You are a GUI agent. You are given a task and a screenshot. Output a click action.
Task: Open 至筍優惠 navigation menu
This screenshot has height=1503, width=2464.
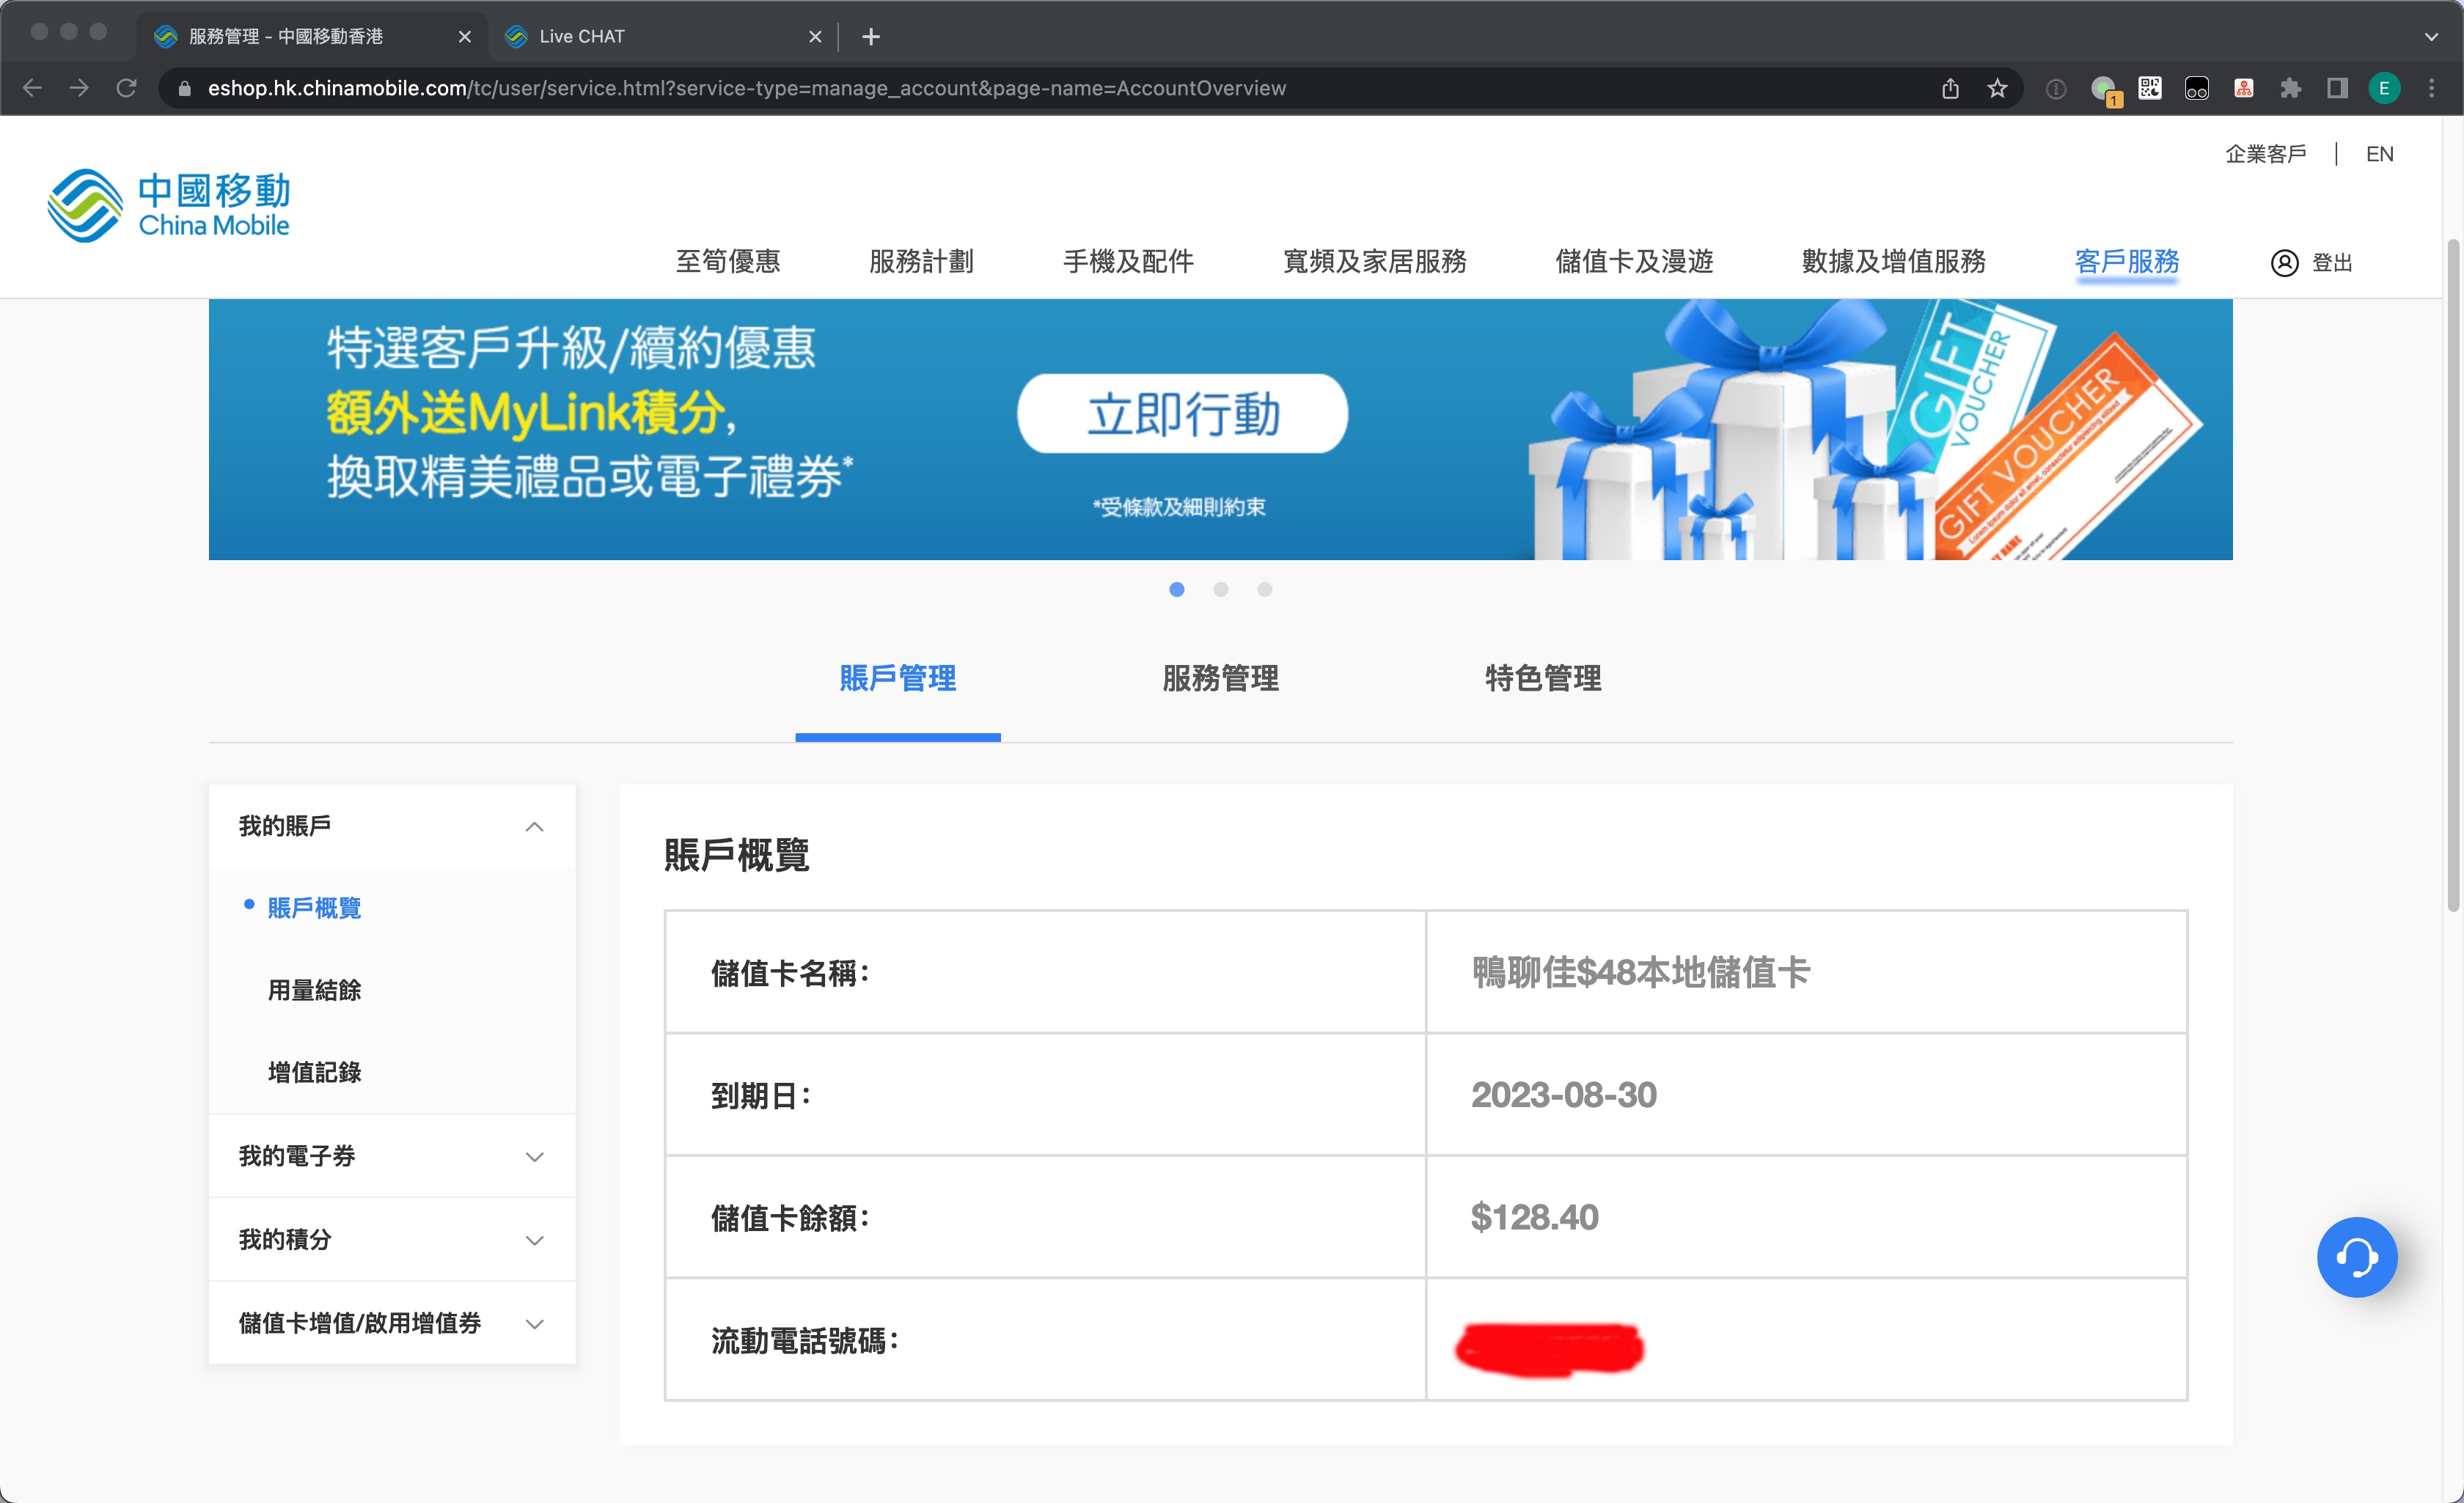coord(728,262)
